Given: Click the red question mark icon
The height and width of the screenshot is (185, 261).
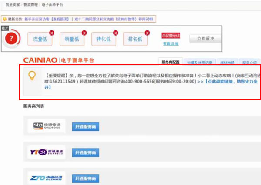Looking at the screenshot, I should (x=11, y=39).
